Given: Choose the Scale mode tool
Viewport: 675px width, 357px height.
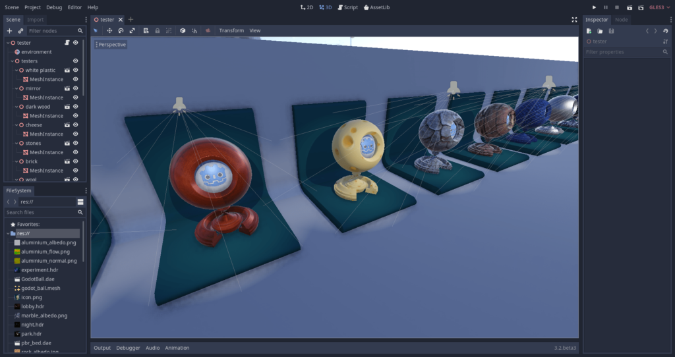Looking at the screenshot, I should tap(132, 30).
